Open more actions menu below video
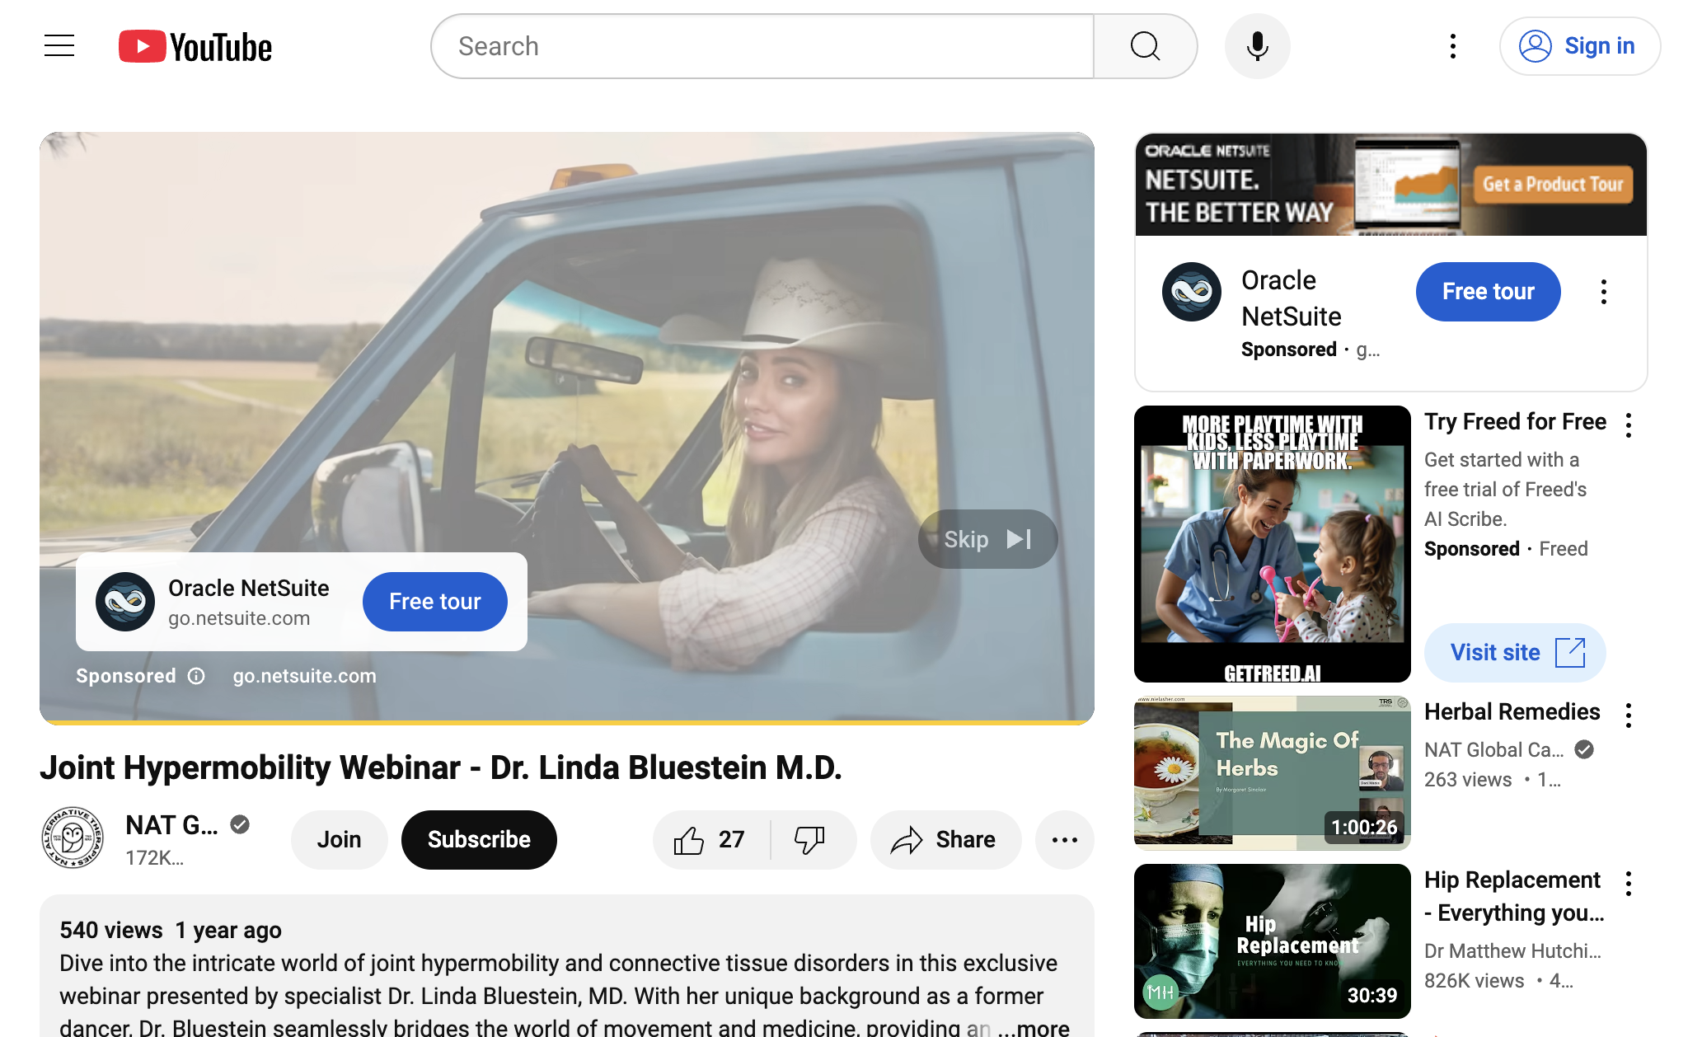 click(1065, 839)
